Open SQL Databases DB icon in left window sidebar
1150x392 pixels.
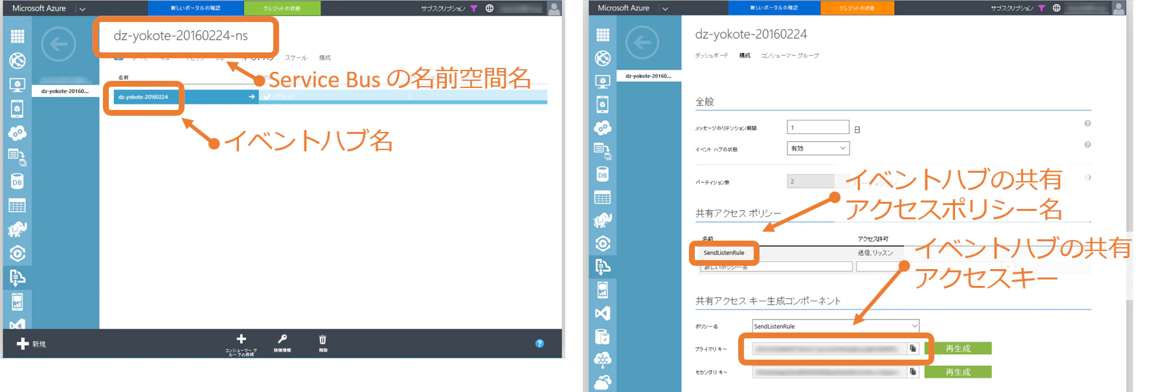[17, 182]
